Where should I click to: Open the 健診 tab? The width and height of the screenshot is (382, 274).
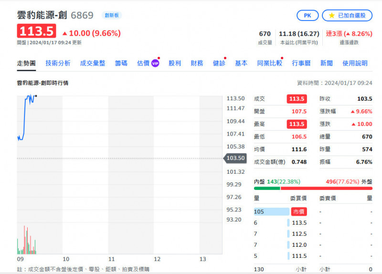tap(219, 63)
